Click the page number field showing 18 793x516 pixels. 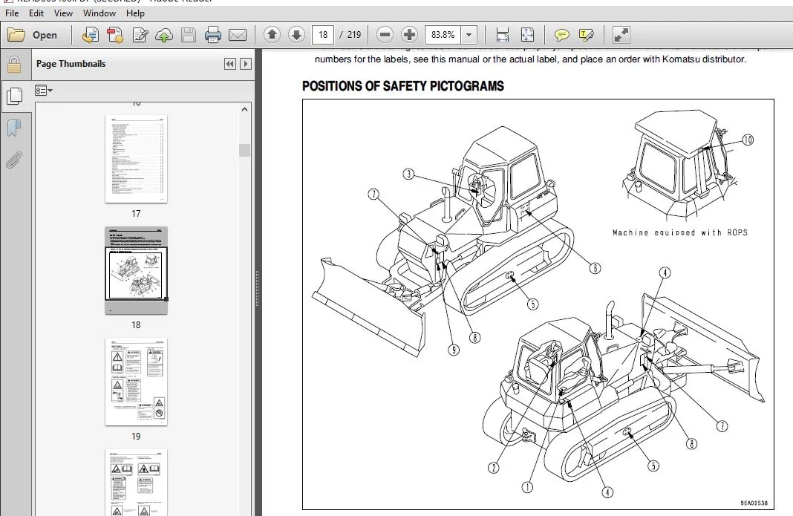tap(323, 34)
